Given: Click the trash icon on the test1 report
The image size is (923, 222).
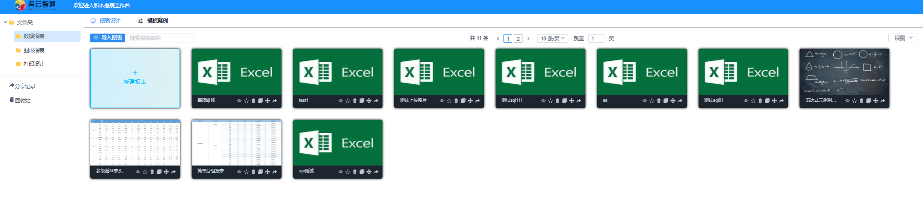Looking at the screenshot, I should [x=355, y=101].
